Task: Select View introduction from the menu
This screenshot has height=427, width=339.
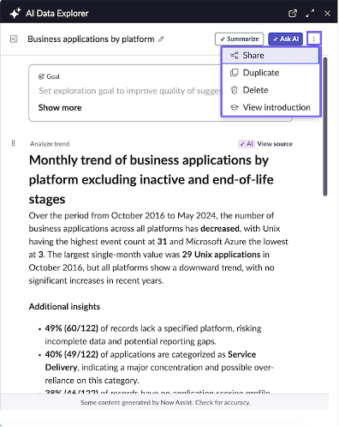Action: click(x=271, y=107)
